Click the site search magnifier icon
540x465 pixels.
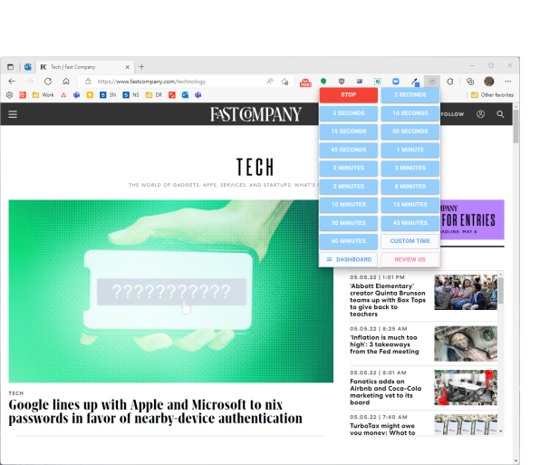[500, 114]
